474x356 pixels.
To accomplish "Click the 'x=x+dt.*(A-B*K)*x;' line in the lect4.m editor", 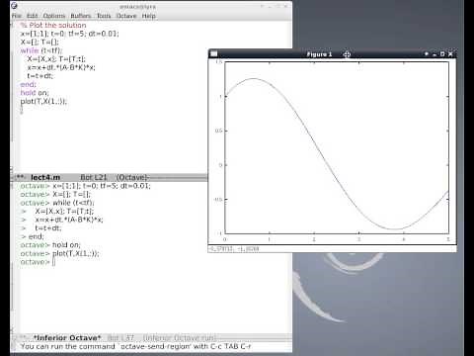I will point(61,67).
